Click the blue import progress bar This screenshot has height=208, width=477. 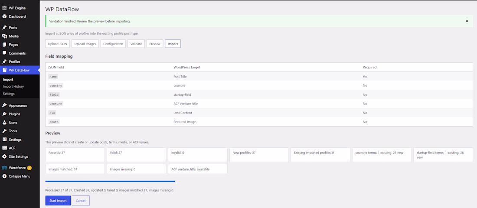point(110,181)
